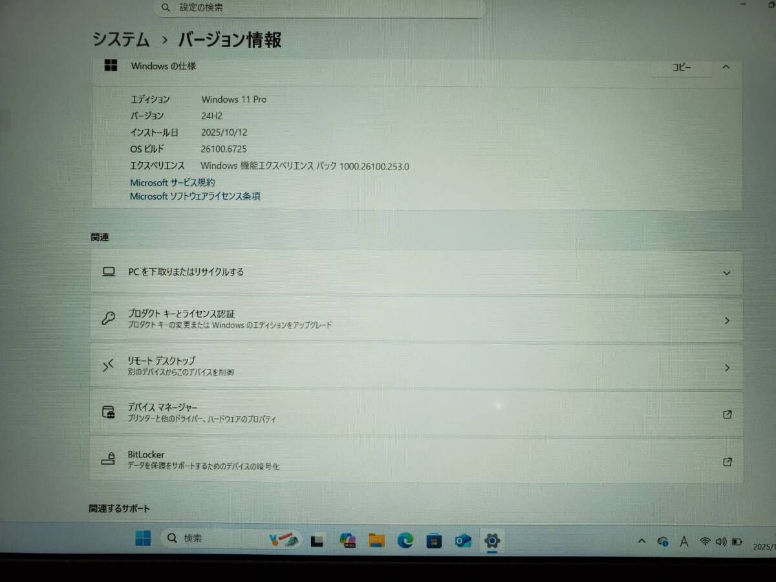
Task: Open プロダクト キーとライセンス認証 row
Action: pyautogui.click(x=416, y=319)
